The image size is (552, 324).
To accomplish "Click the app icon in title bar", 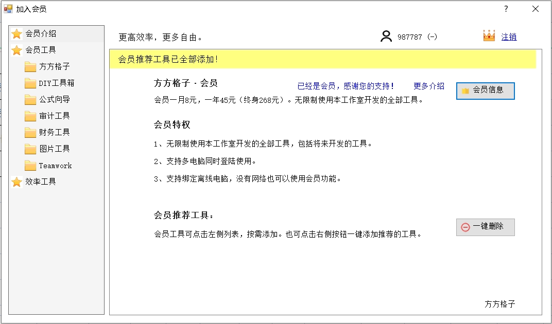I will click(x=8, y=9).
